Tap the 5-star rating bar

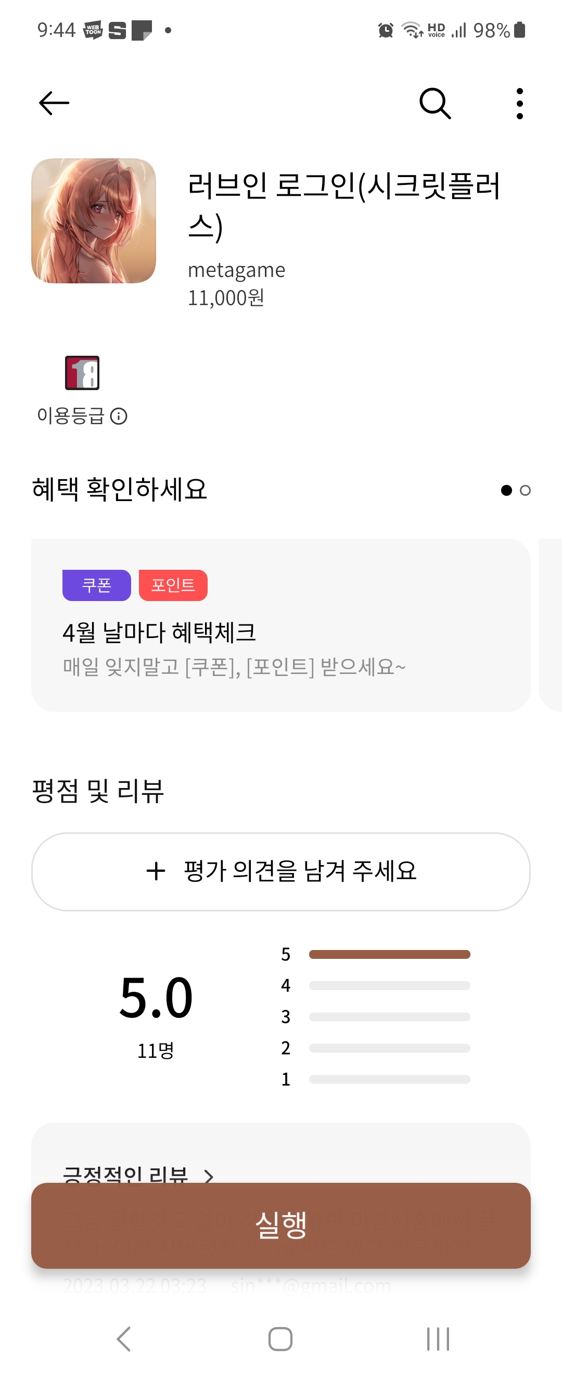[x=389, y=954]
